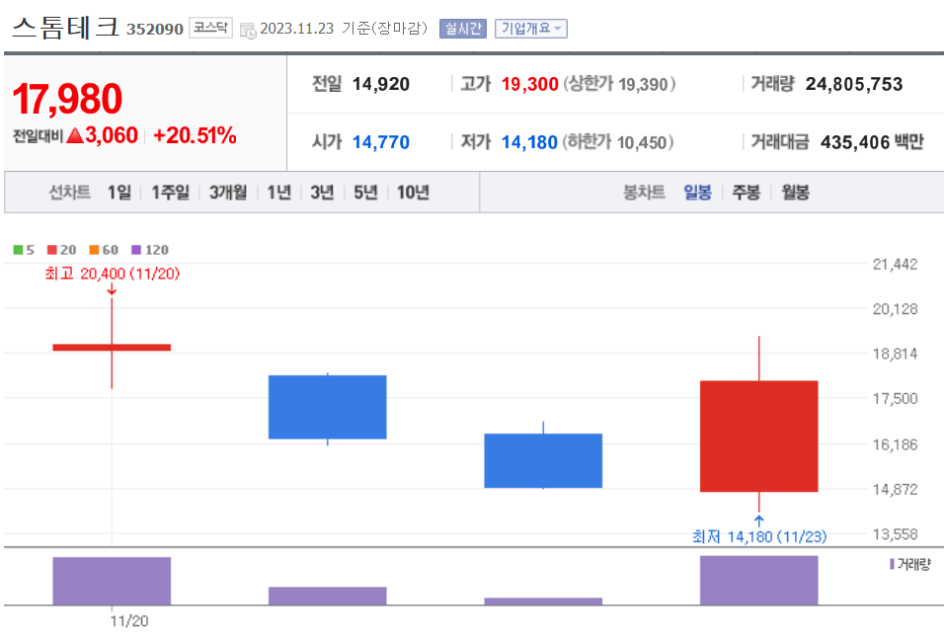The width and height of the screenshot is (944, 643).
Task: Click the lower second blue candlestick body
Action: click(543, 460)
